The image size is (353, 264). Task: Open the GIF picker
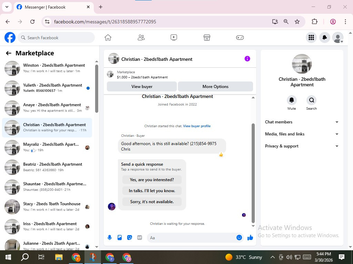[x=140, y=238]
